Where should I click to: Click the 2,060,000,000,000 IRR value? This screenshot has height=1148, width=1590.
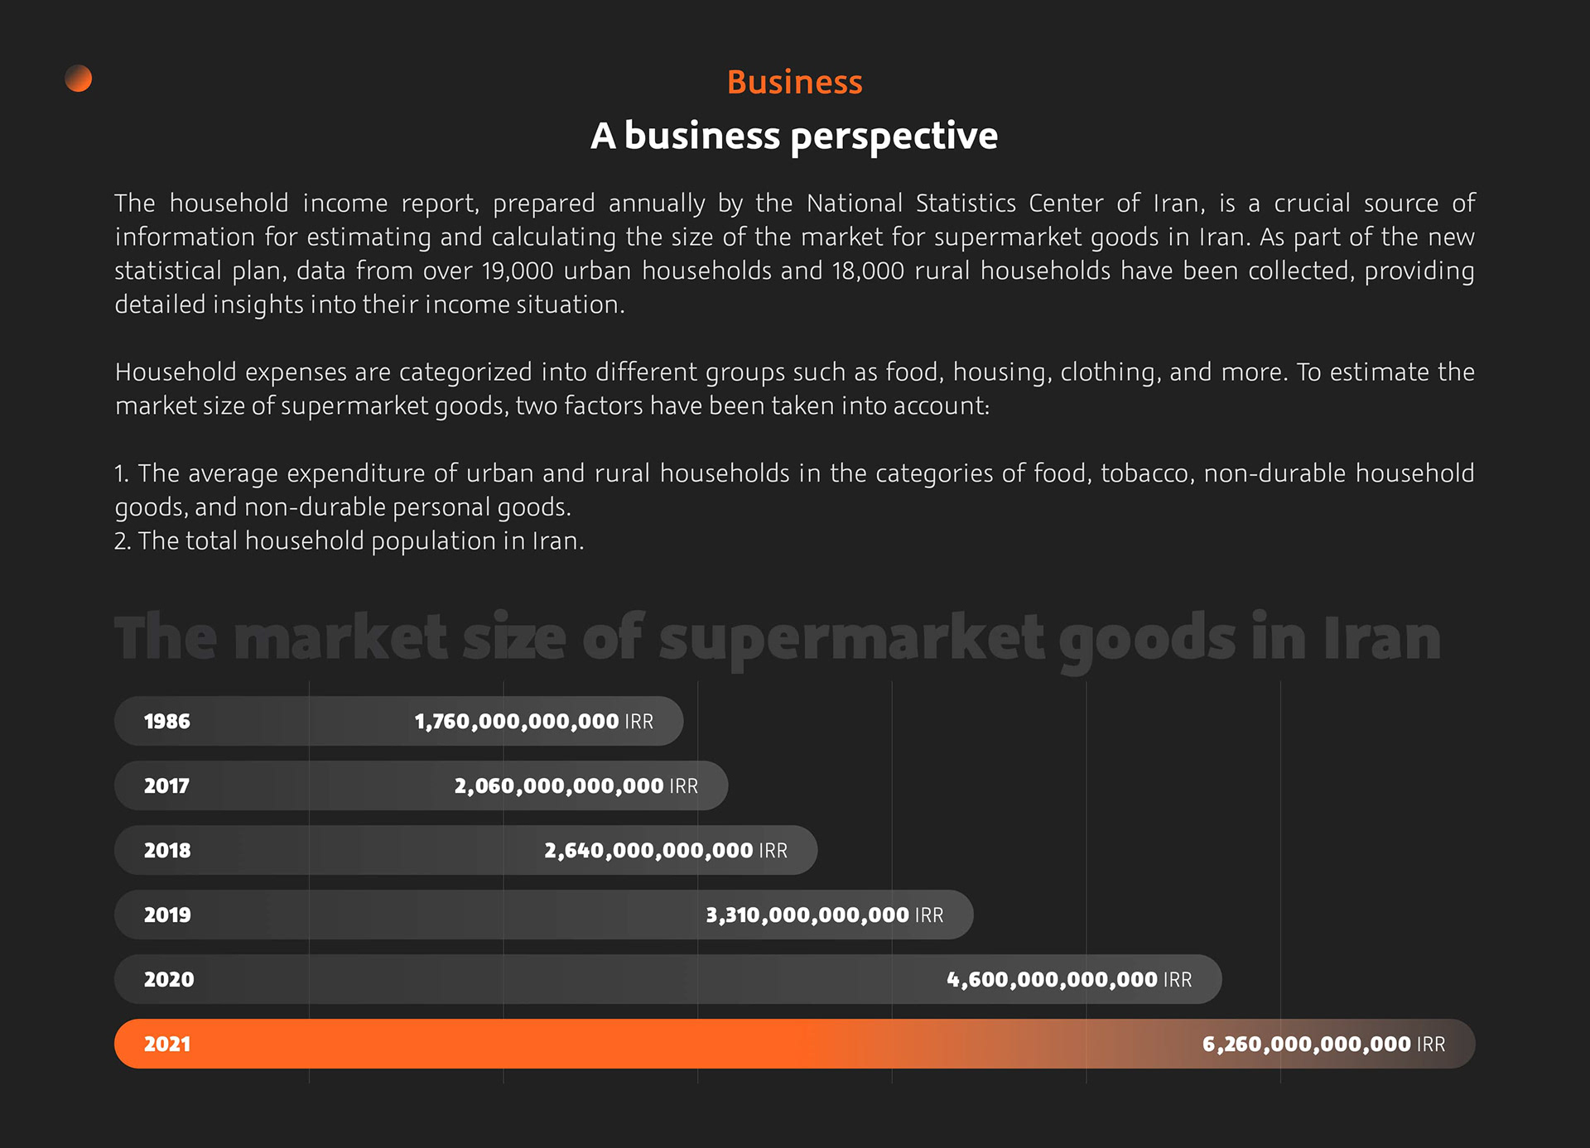tap(576, 786)
